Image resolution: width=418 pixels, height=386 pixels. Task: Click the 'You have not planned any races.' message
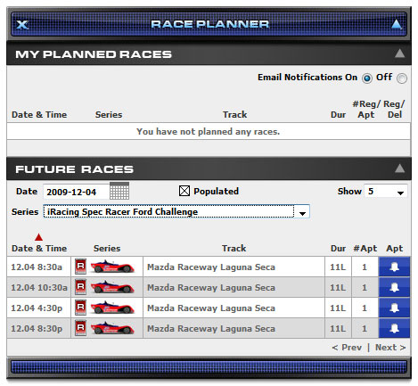pos(209,131)
